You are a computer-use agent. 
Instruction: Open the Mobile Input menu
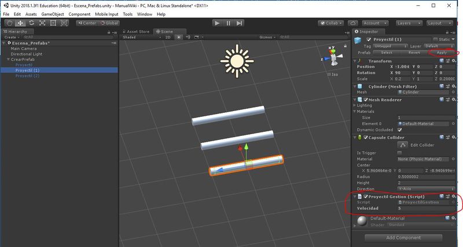(x=106, y=14)
